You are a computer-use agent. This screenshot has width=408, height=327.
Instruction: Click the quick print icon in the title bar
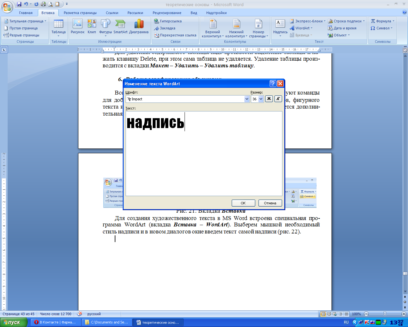coord(43,4)
